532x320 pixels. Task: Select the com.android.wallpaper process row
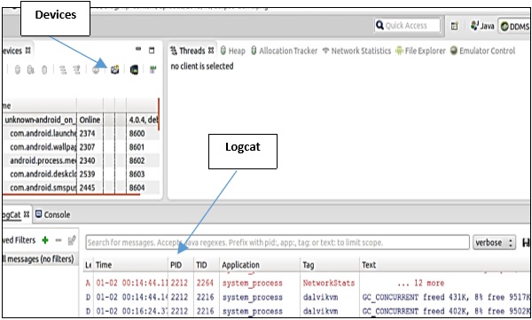click(81, 147)
